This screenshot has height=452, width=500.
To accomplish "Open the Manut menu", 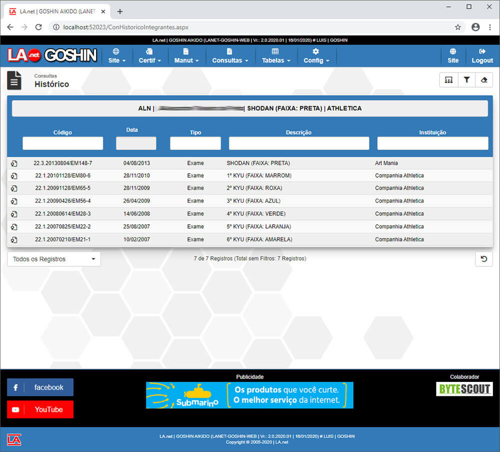I will coord(186,56).
